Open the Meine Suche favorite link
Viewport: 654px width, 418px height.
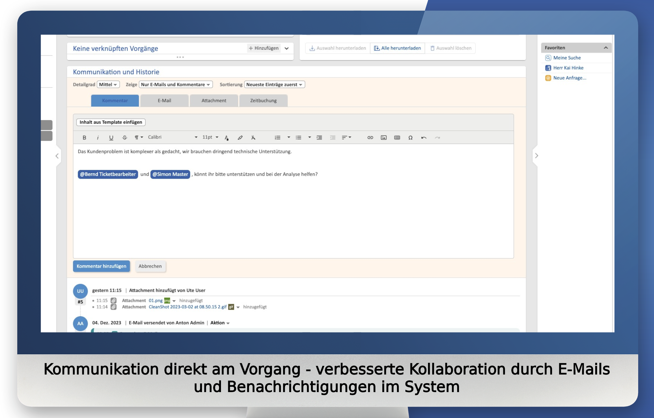pos(567,58)
